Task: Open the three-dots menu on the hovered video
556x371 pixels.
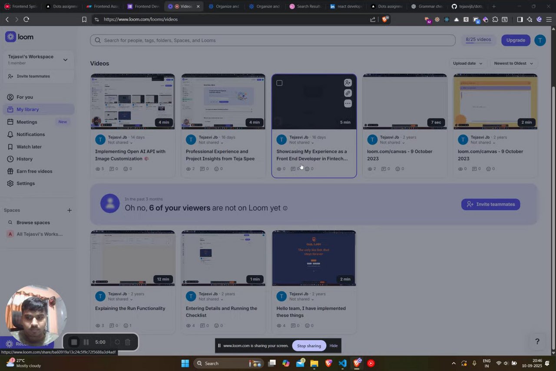Action: (347, 104)
